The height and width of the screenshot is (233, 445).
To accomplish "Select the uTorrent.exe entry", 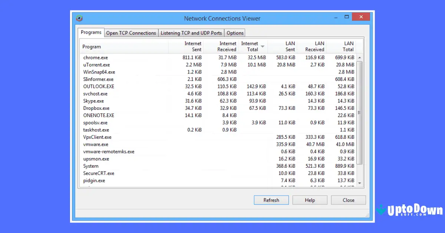I will point(148,65).
